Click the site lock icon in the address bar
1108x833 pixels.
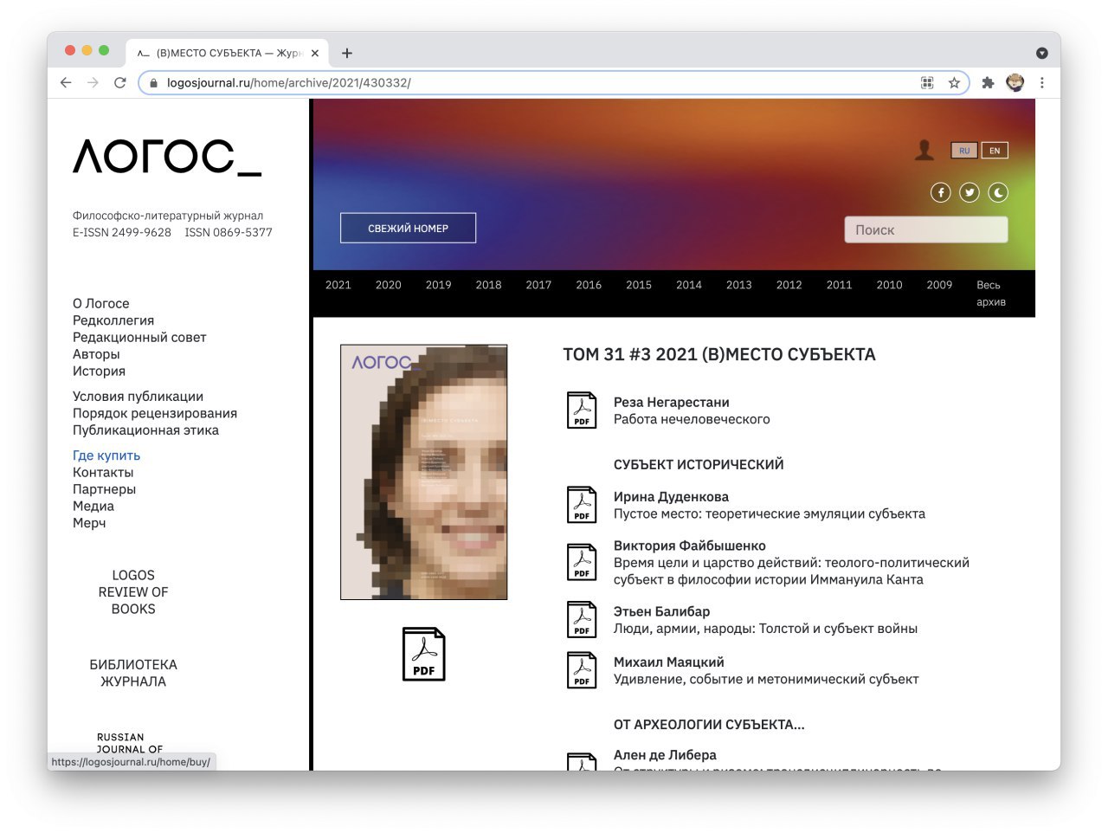(x=154, y=83)
